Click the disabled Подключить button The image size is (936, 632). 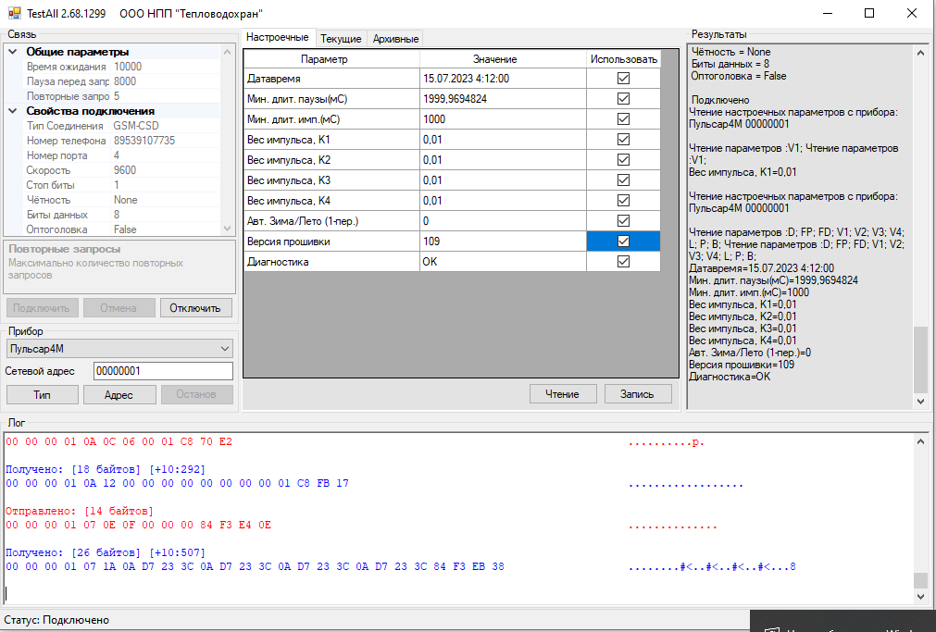tap(41, 308)
